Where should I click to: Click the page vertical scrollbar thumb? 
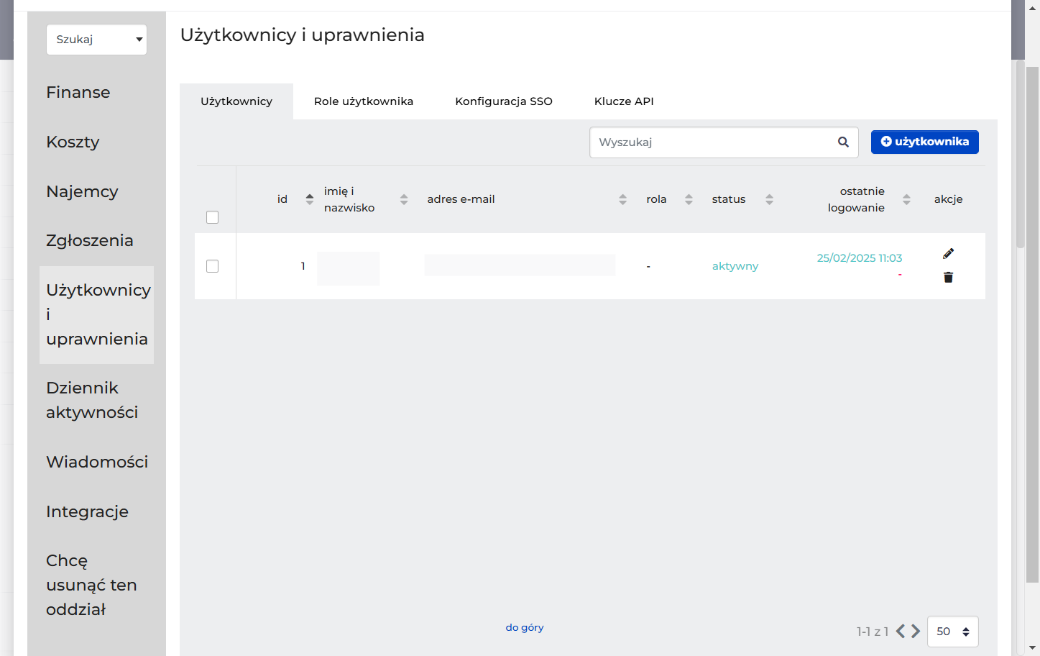pyautogui.click(x=1032, y=324)
